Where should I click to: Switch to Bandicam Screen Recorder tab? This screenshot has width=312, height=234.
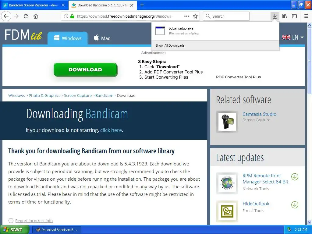(x=34, y=5)
